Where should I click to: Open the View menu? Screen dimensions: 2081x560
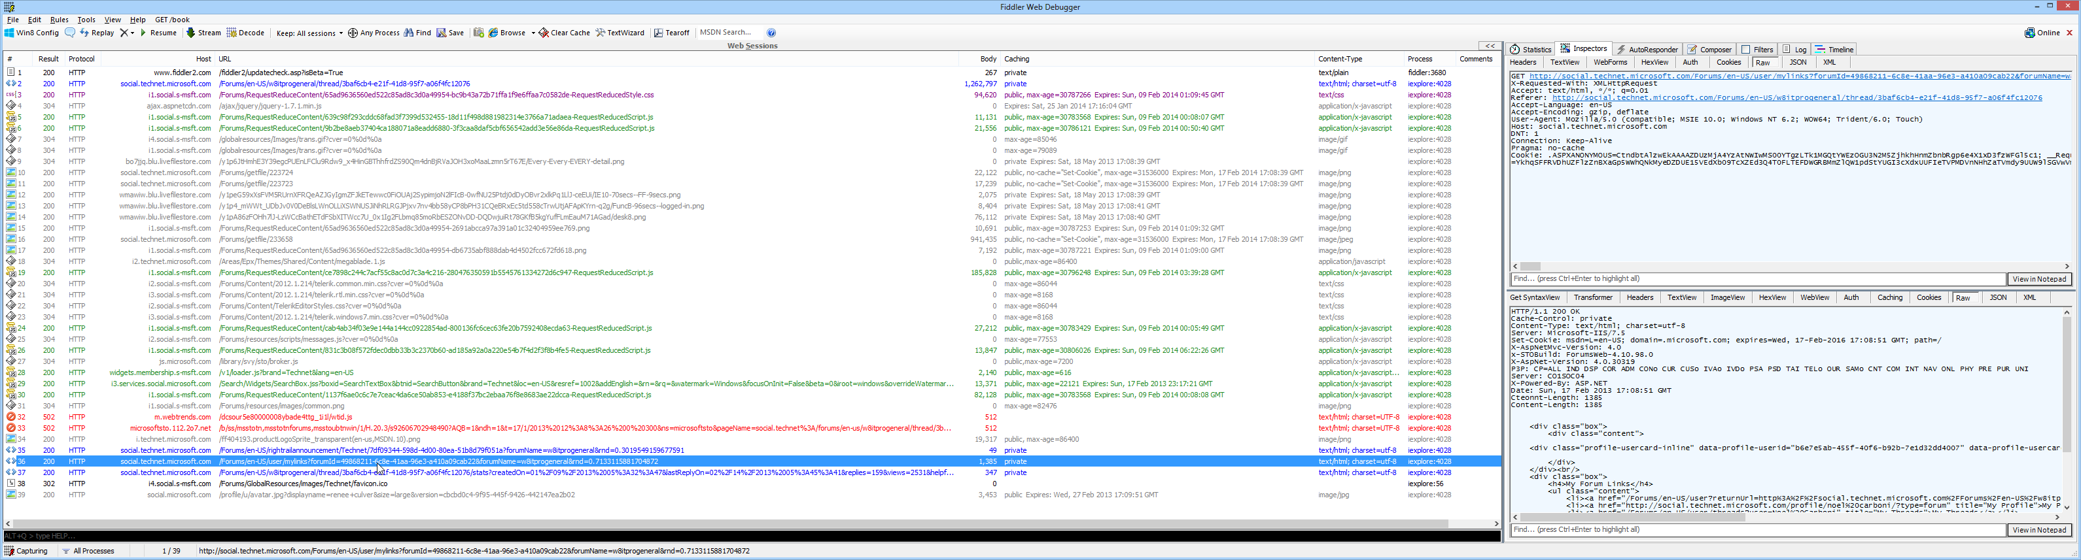[x=113, y=20]
